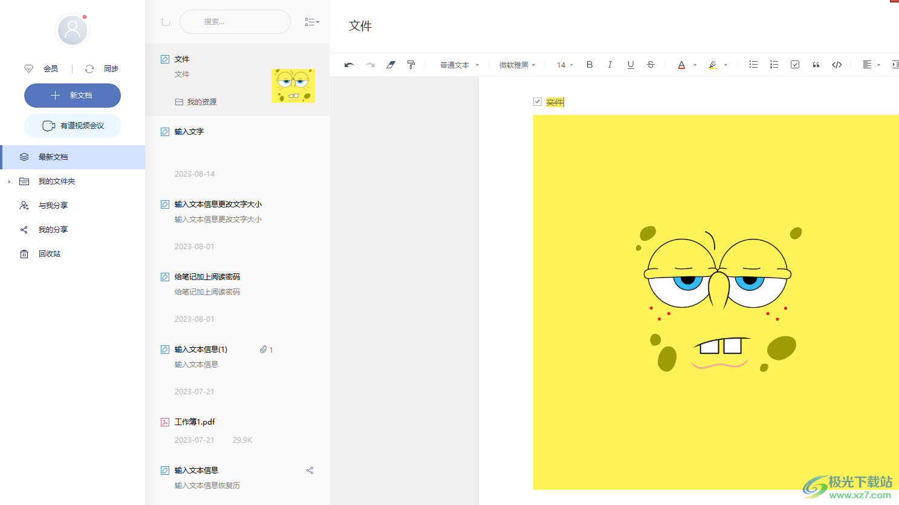The image size is (899, 505).
Task: Open the 输入文字 note
Action: click(x=238, y=152)
